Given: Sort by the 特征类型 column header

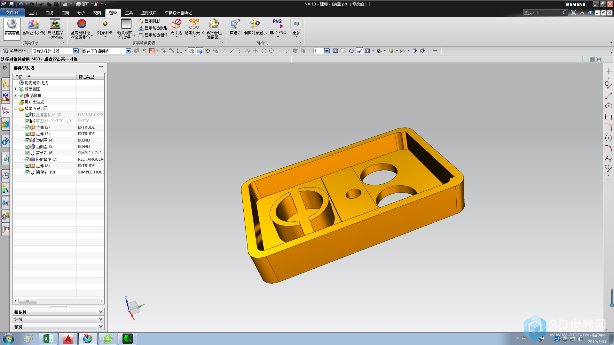Looking at the screenshot, I should (x=91, y=77).
